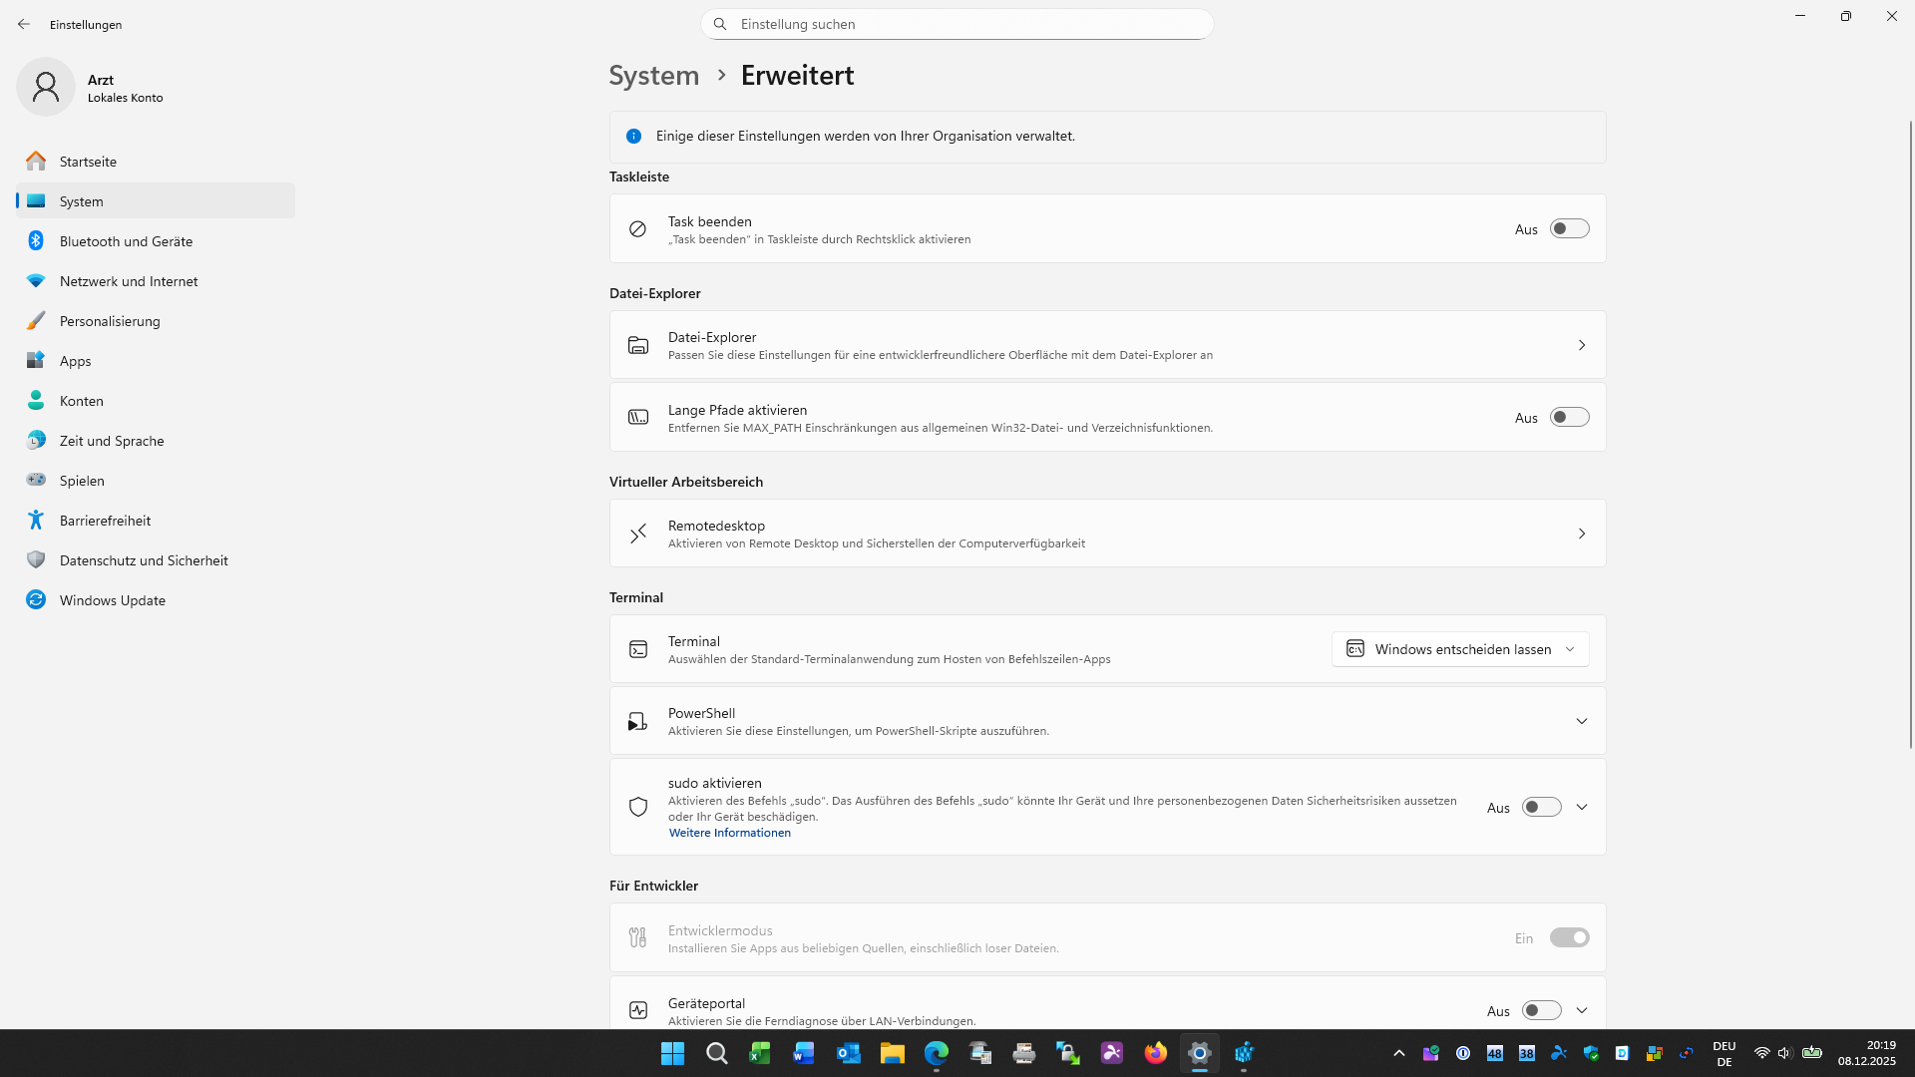Click the PowerShell icon in Terminal section

[638, 720]
